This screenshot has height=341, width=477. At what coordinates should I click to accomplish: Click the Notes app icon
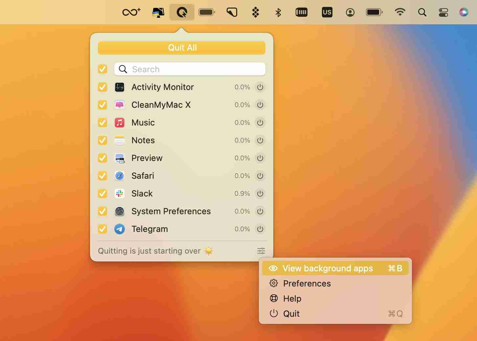pyautogui.click(x=120, y=141)
